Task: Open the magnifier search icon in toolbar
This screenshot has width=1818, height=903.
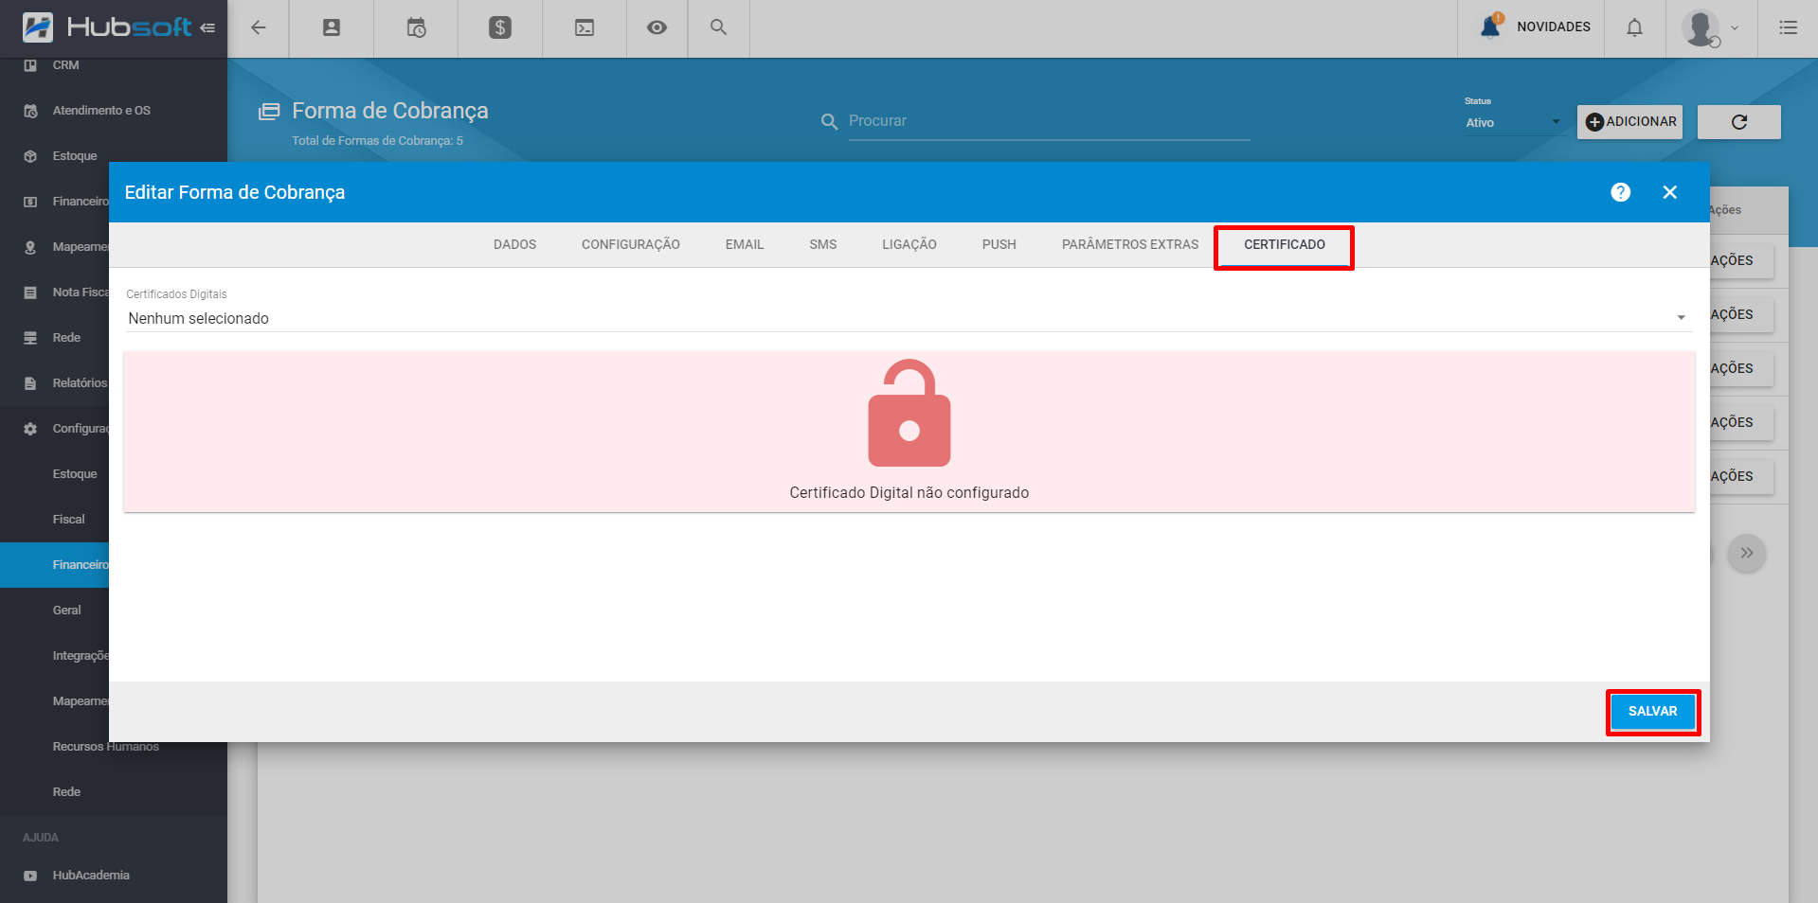Action: [x=718, y=27]
